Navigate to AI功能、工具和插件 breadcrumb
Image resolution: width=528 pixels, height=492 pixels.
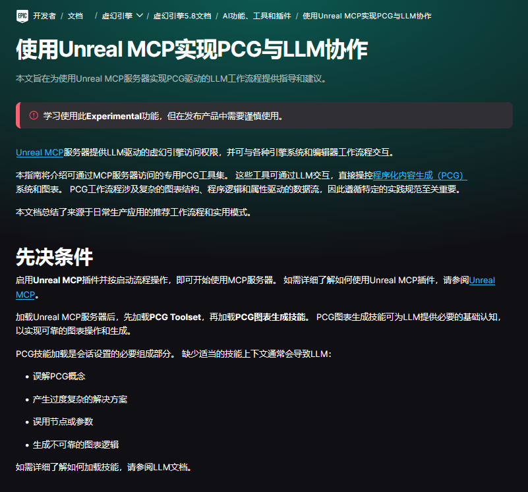(x=256, y=16)
